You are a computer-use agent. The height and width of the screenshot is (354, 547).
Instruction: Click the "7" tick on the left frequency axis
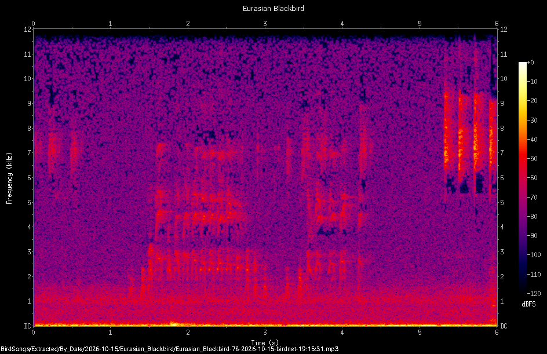[x=29, y=153]
